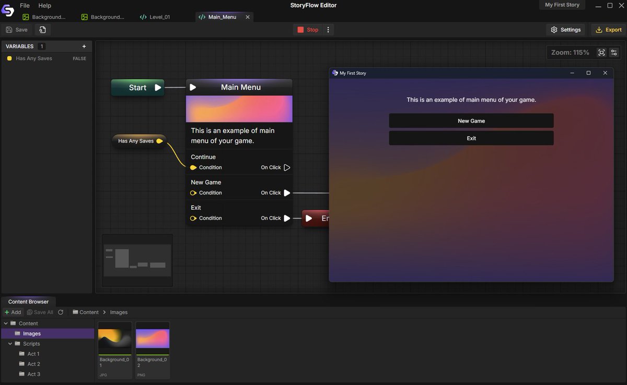Click the Main Menu node input pin
The height and width of the screenshot is (385, 627).
193,87
